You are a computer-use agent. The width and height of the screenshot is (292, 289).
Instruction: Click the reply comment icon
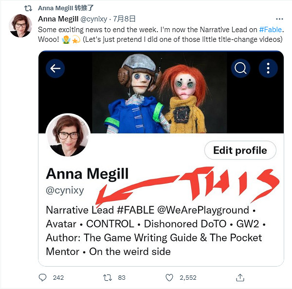click(x=43, y=277)
